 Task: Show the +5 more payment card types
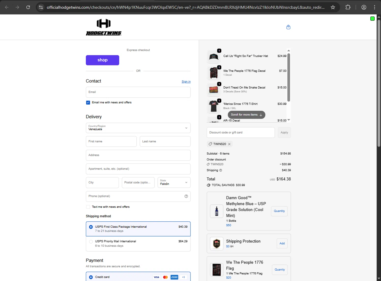click(183, 277)
